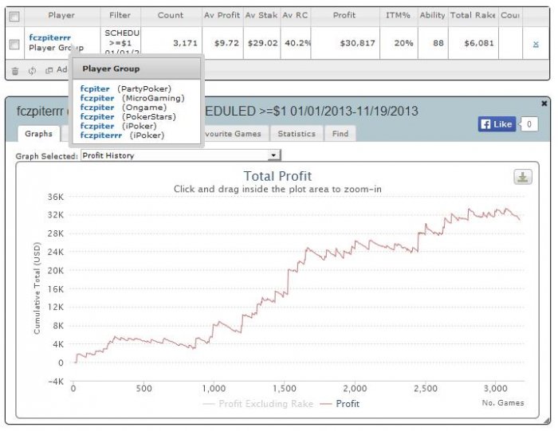Viewport: 558px width, 431px height.
Task: Switch to the Statistics tab
Action: click(x=297, y=134)
